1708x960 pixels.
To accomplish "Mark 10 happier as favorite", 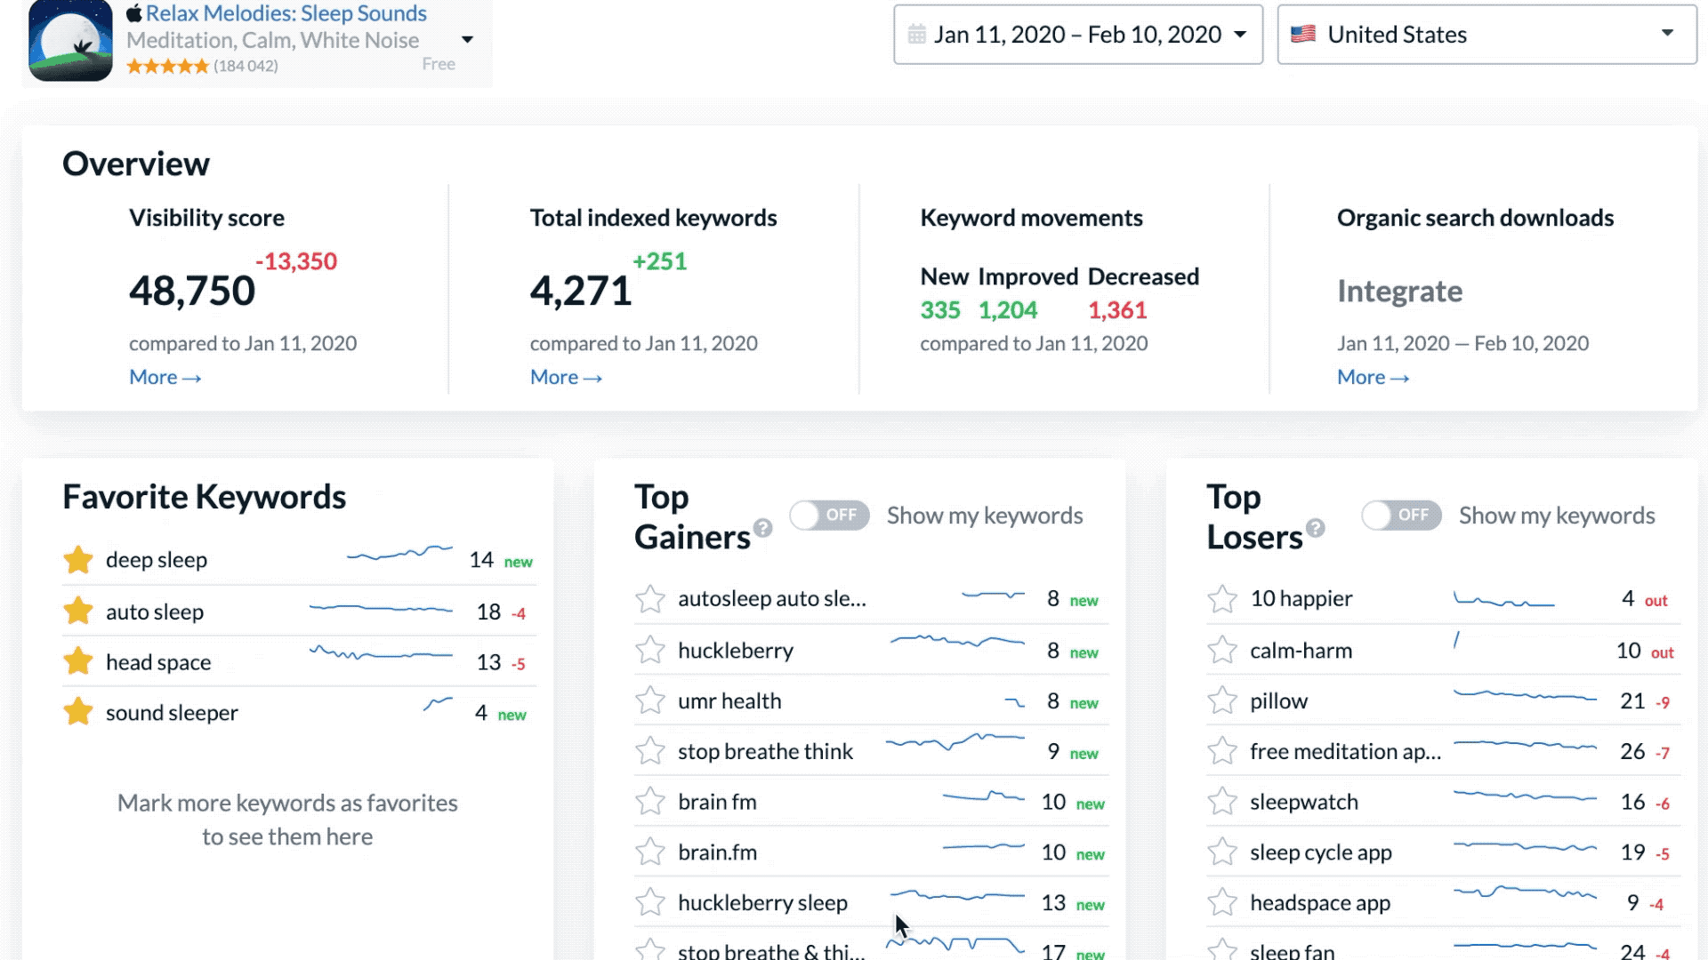I will (x=1222, y=599).
